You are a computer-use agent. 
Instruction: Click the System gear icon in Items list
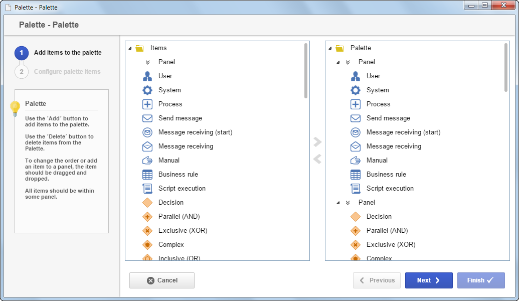tap(147, 90)
